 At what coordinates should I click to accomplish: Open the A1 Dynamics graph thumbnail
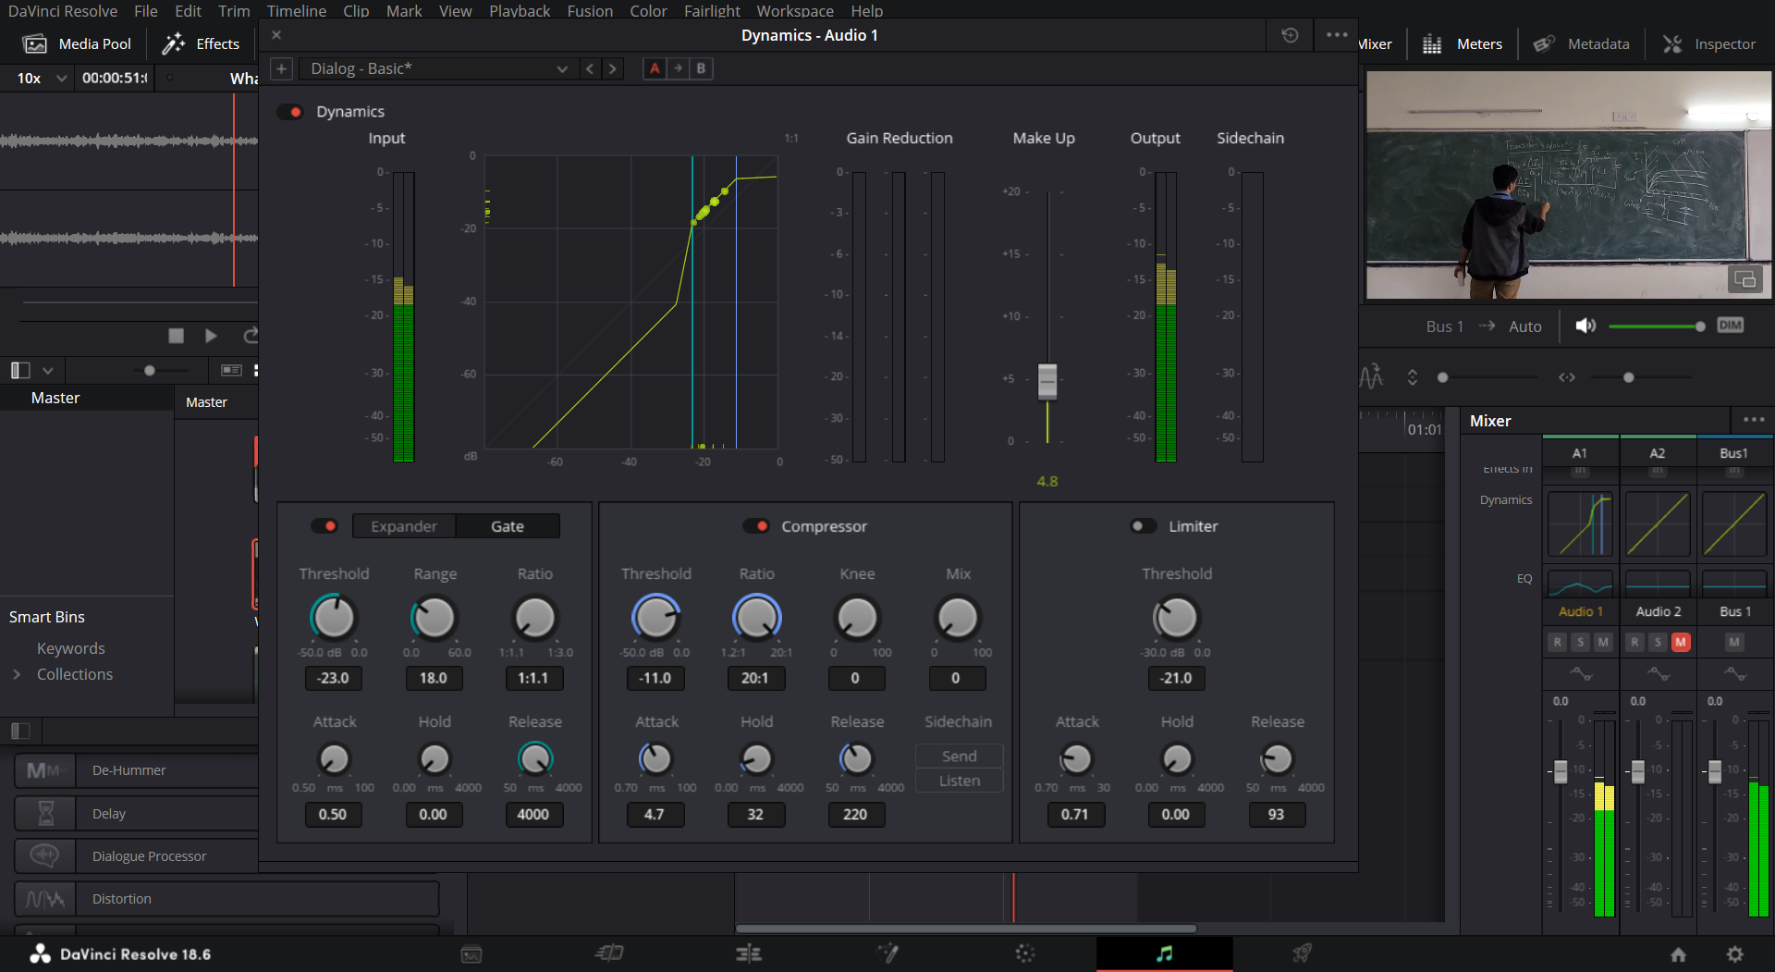click(1580, 524)
